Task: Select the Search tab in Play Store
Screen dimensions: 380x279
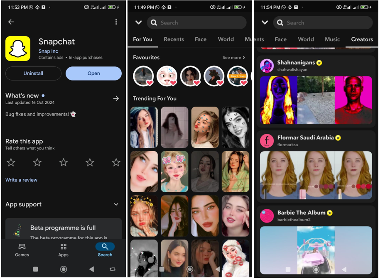Action: click(x=105, y=250)
